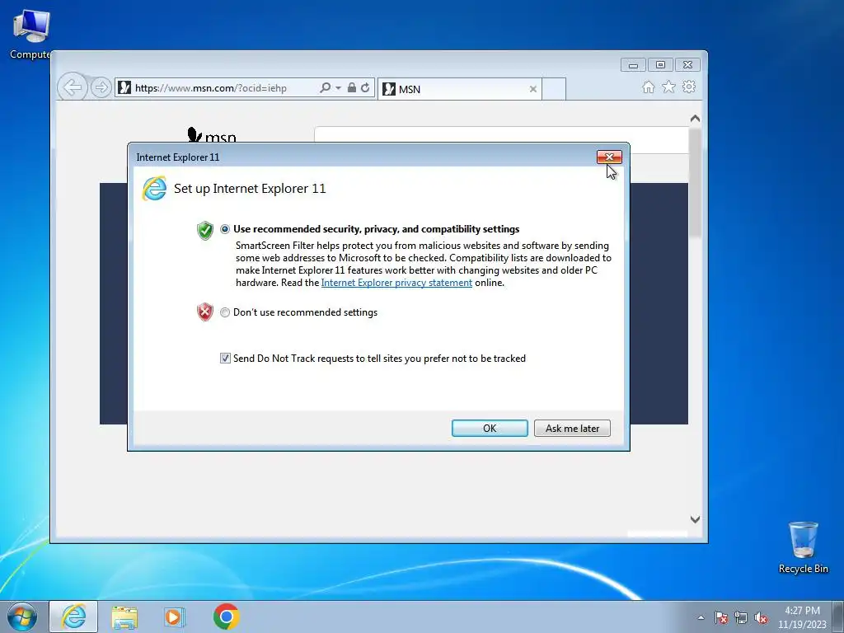
Task: Toggle Send Do Not Track requests checkbox
Action: [225, 358]
